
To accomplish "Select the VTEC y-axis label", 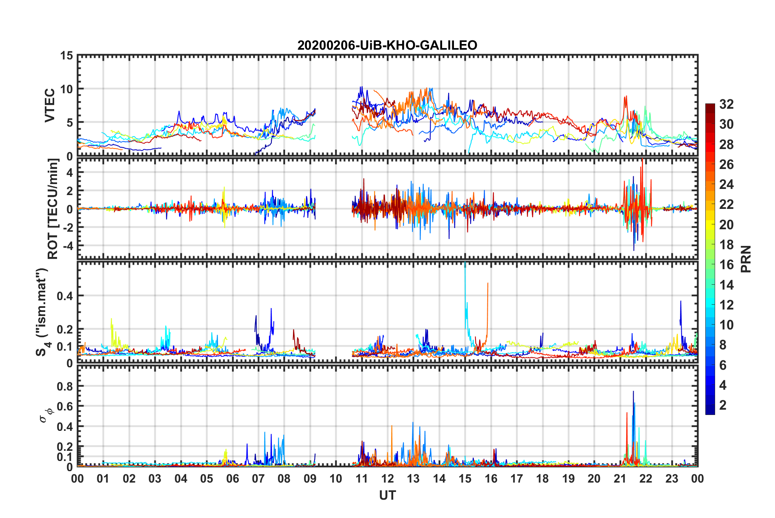I will pos(50,105).
